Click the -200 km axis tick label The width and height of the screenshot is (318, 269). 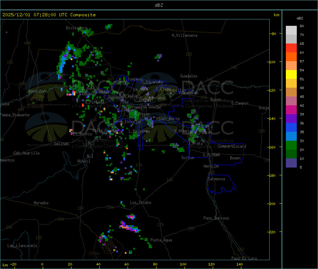pyautogui.click(x=271, y=204)
